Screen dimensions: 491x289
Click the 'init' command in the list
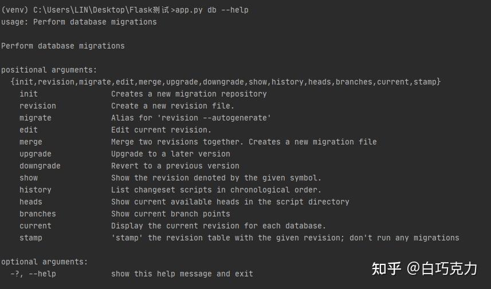pyautogui.click(x=29, y=94)
